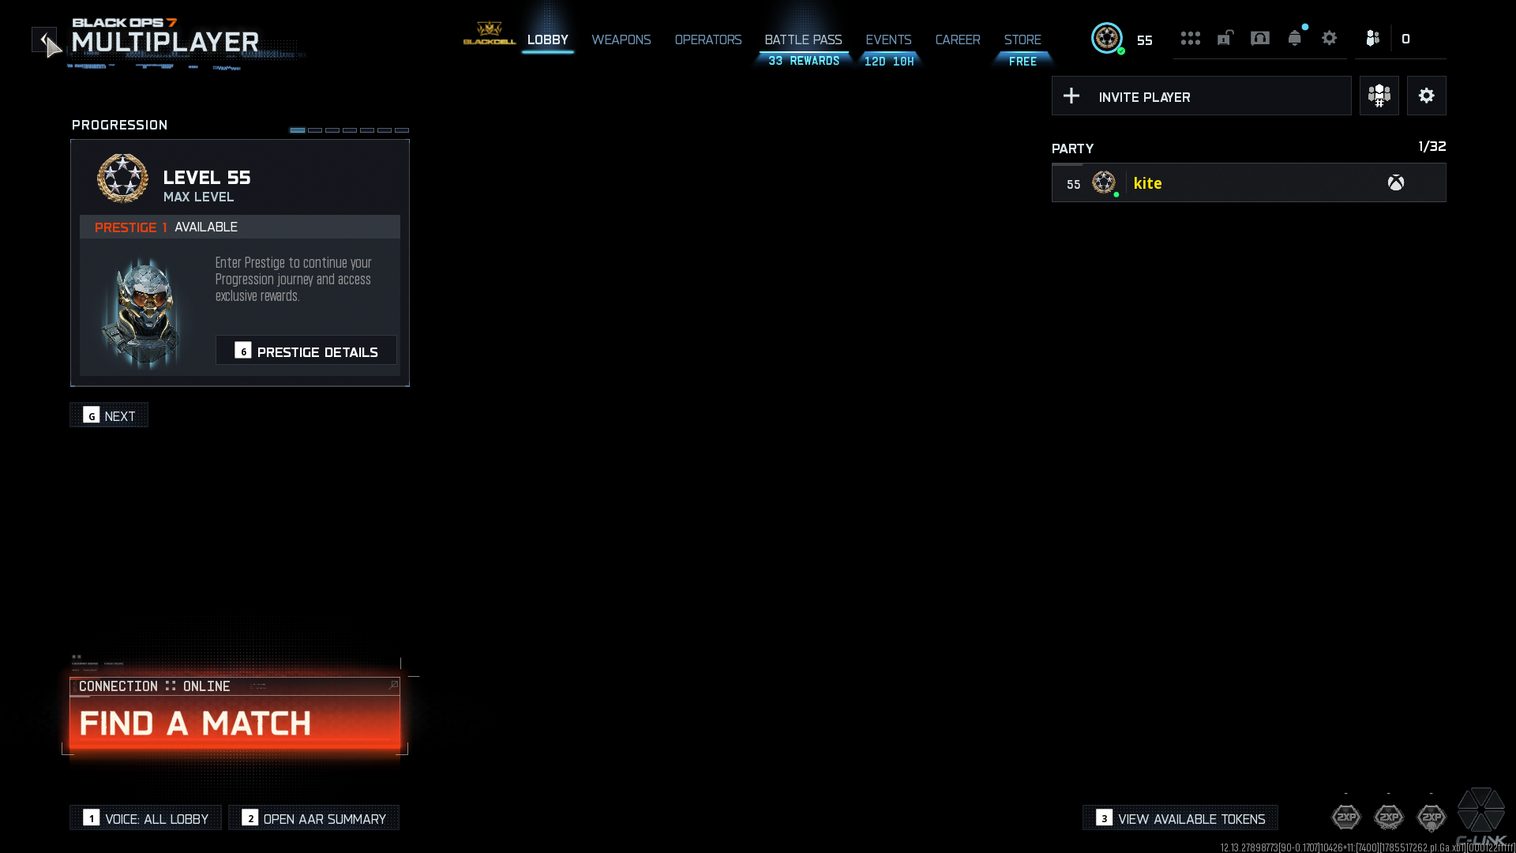Viewport: 1516px width, 853px height.
Task: Click the plus icon on Invite Player
Action: pos(1071,96)
